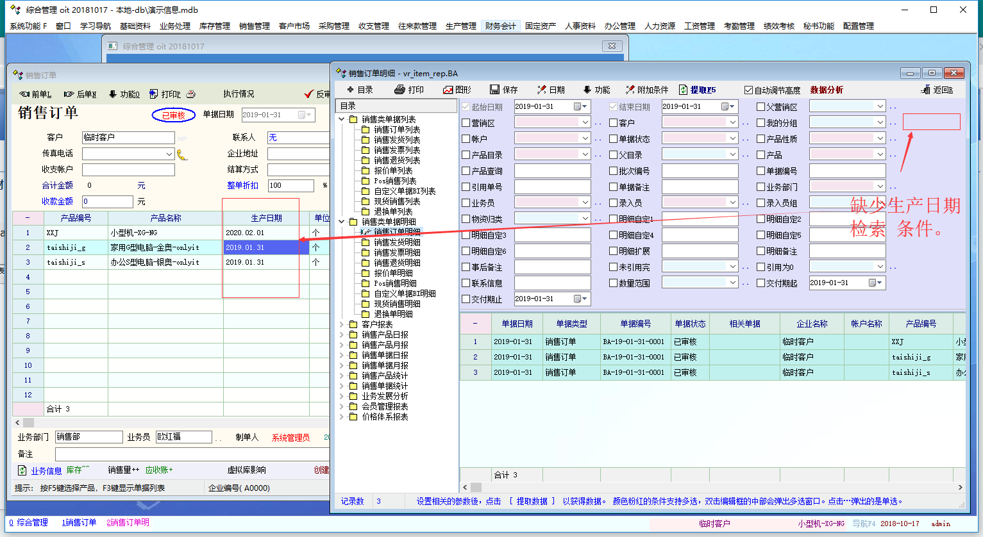Click the 数据分析 button
Viewport: 983px width, 537px height.
827,90
